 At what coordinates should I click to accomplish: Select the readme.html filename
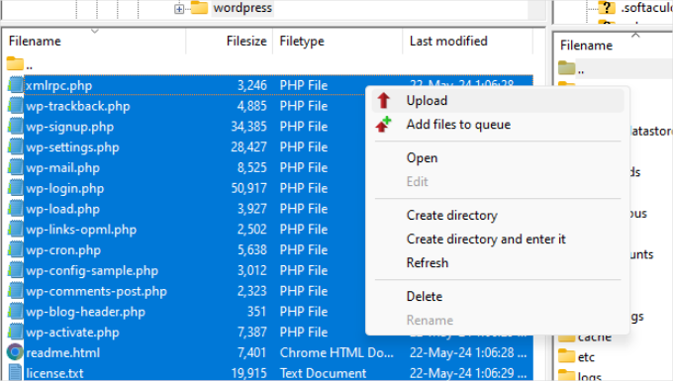63,352
